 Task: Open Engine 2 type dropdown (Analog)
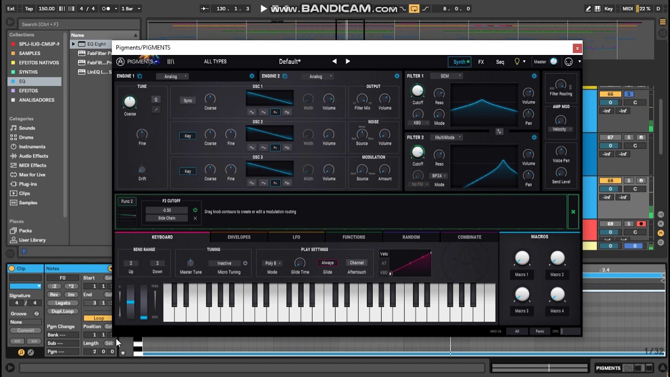pos(318,76)
